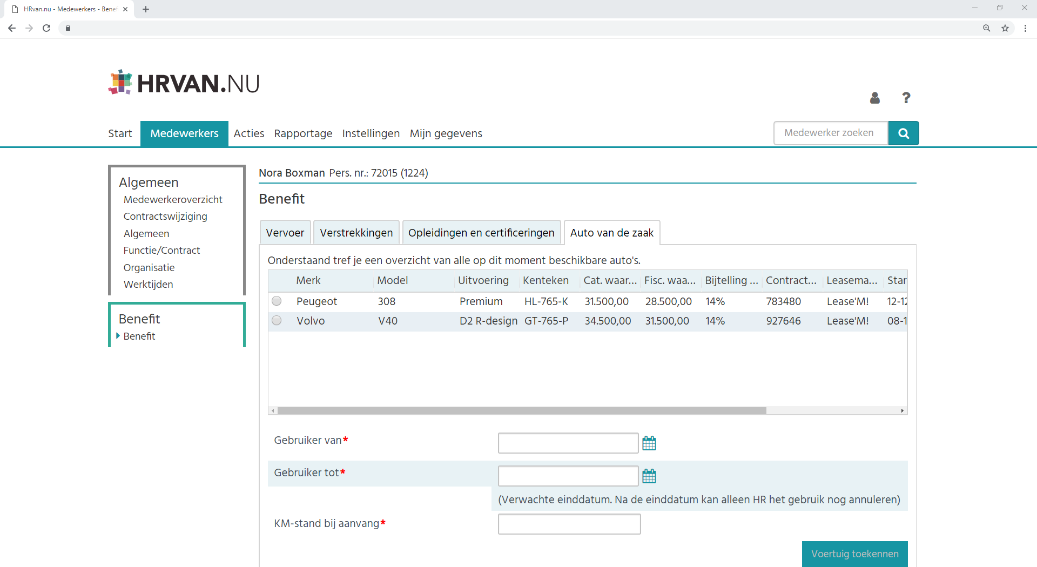This screenshot has height=567, width=1037.
Task: Open calendar for Gebruiker van date
Action: point(649,443)
